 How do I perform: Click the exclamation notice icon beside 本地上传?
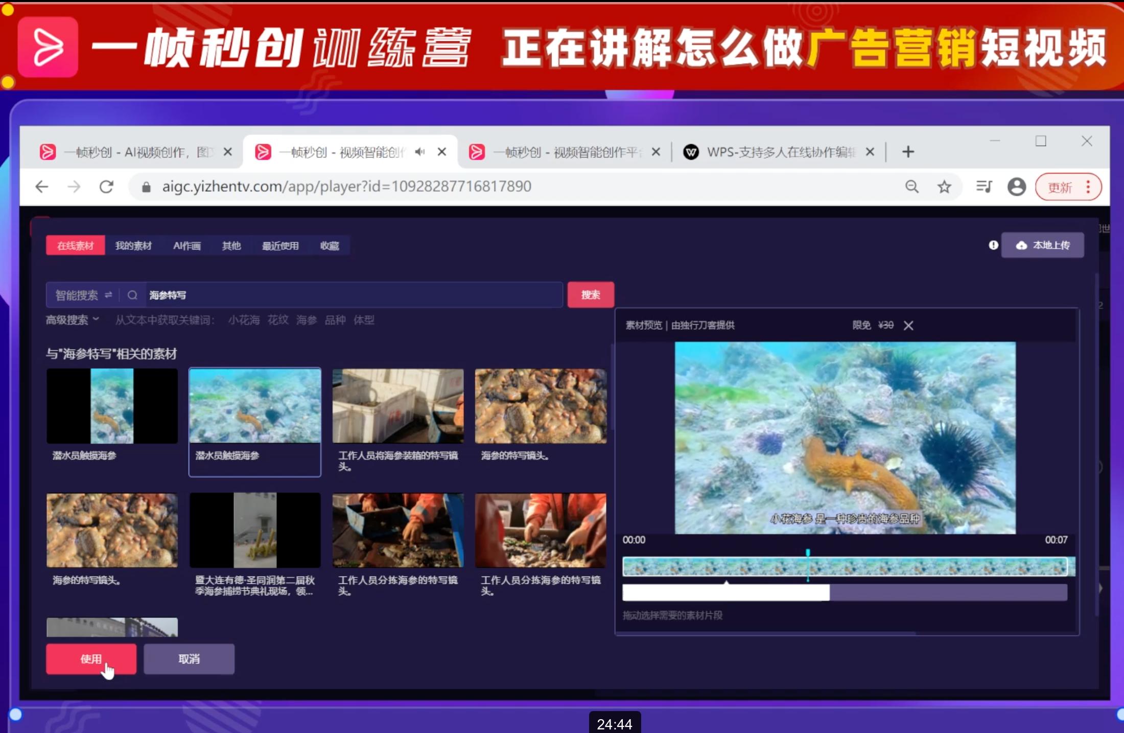tap(993, 245)
